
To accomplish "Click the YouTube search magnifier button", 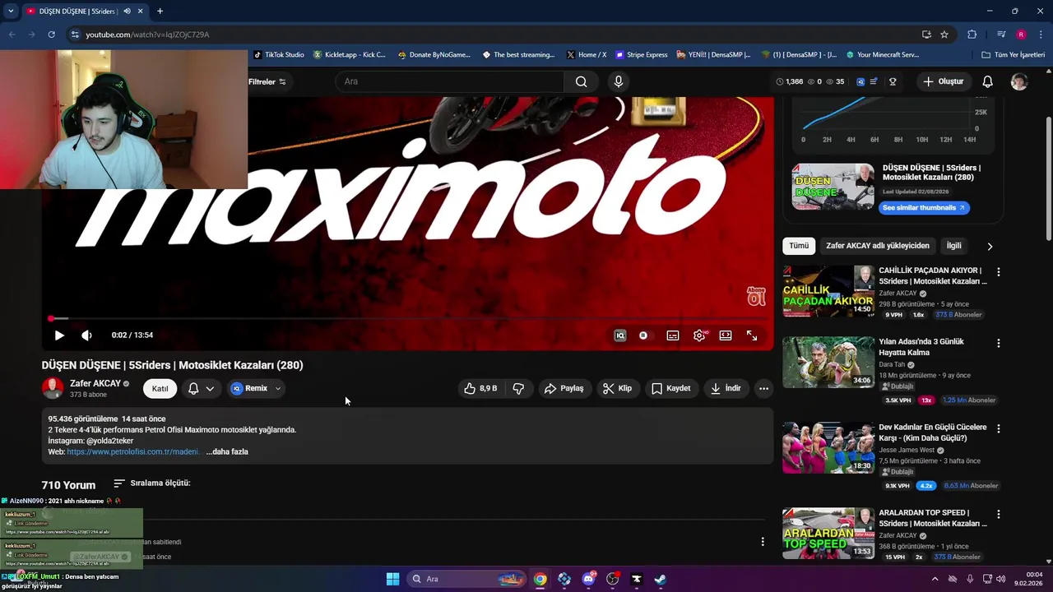I will (582, 81).
